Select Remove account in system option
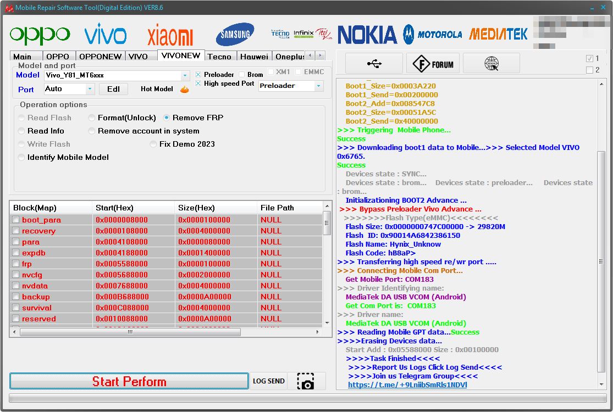 pyautogui.click(x=91, y=131)
